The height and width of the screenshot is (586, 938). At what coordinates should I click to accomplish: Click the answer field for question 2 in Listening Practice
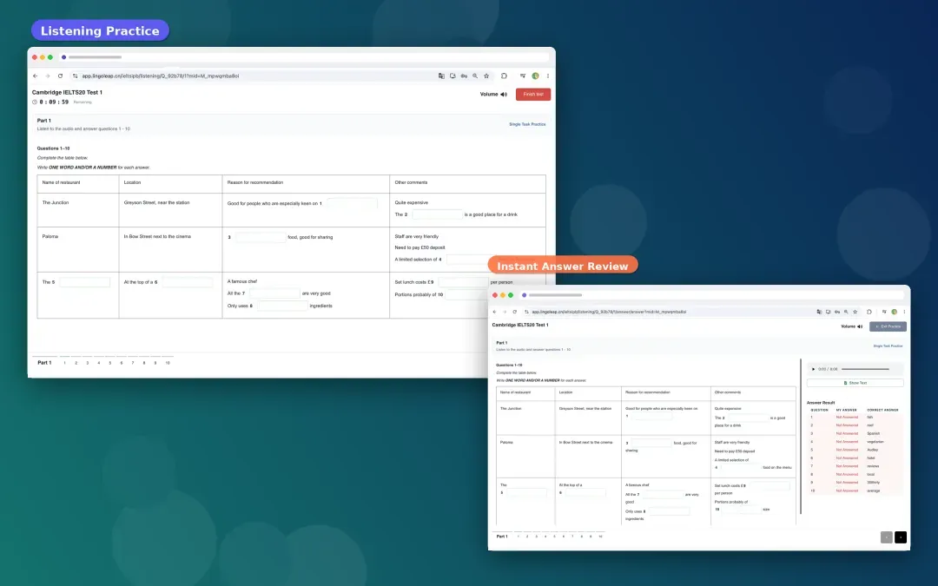point(437,214)
